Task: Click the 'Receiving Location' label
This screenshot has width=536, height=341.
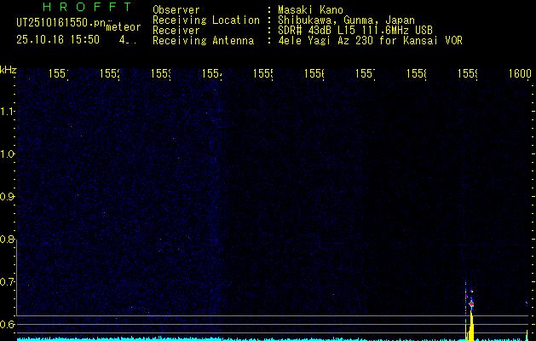Action: 206,20
